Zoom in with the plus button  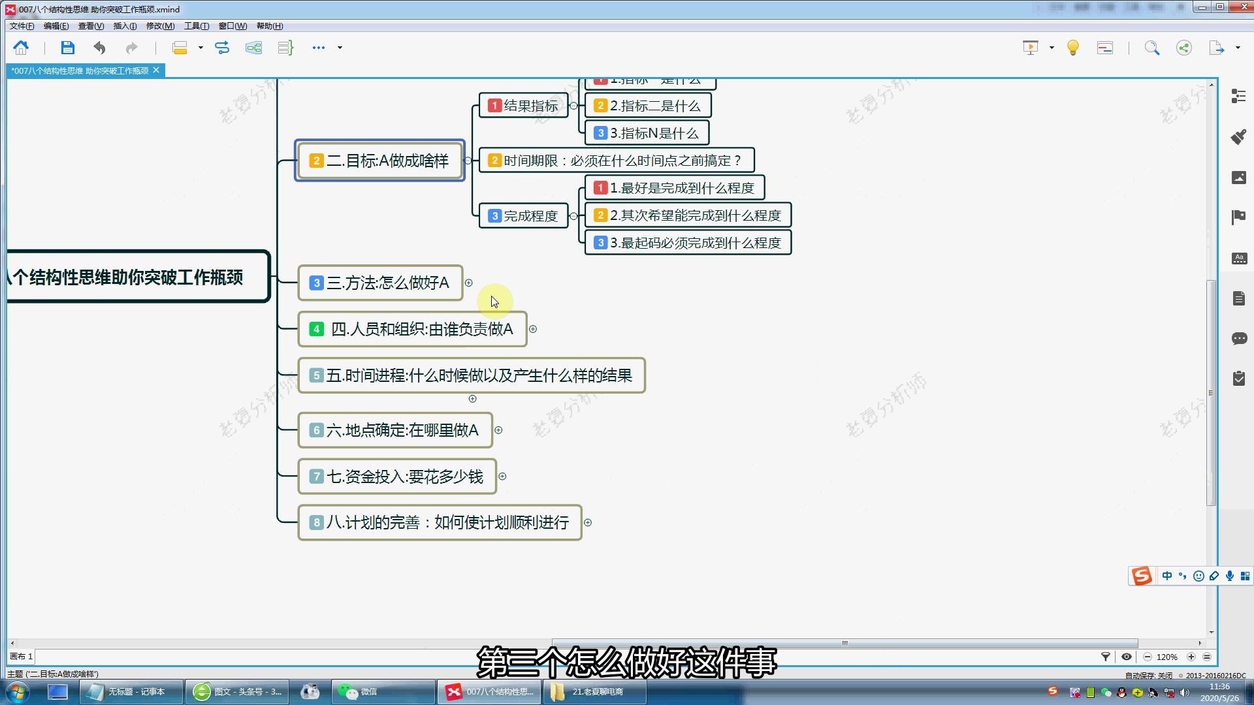click(x=1191, y=657)
